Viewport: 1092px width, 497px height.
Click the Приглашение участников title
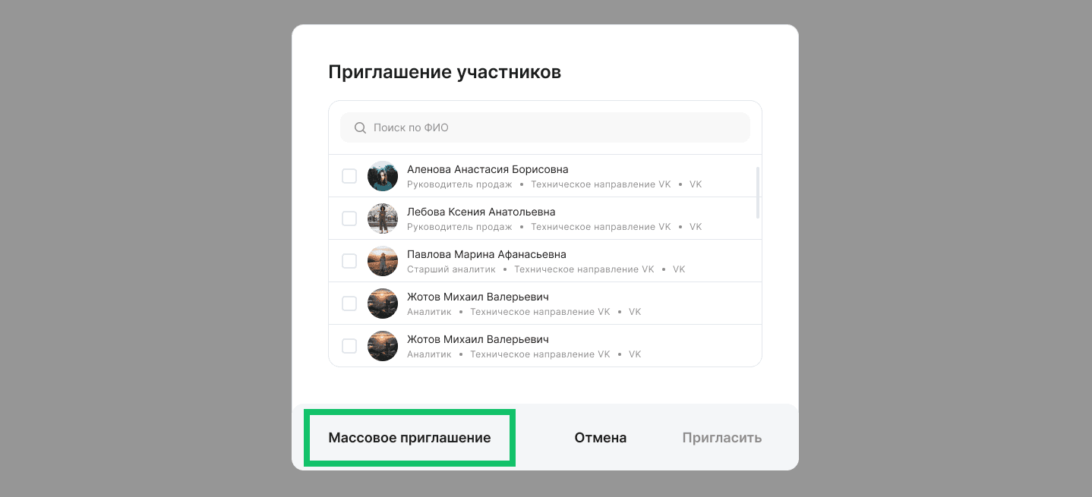[x=445, y=71]
